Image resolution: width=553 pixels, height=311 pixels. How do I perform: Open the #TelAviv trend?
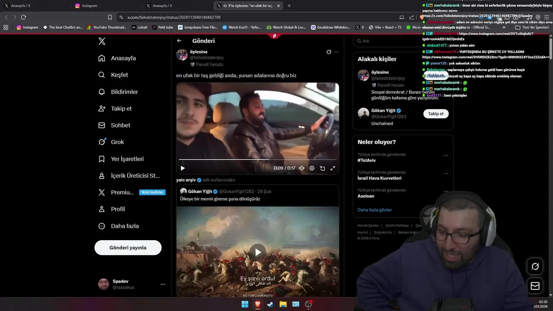pos(366,160)
